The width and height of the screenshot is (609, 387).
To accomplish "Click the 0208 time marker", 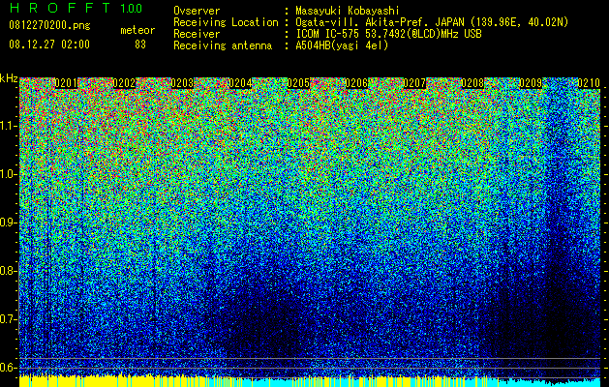I will pyautogui.click(x=472, y=83).
